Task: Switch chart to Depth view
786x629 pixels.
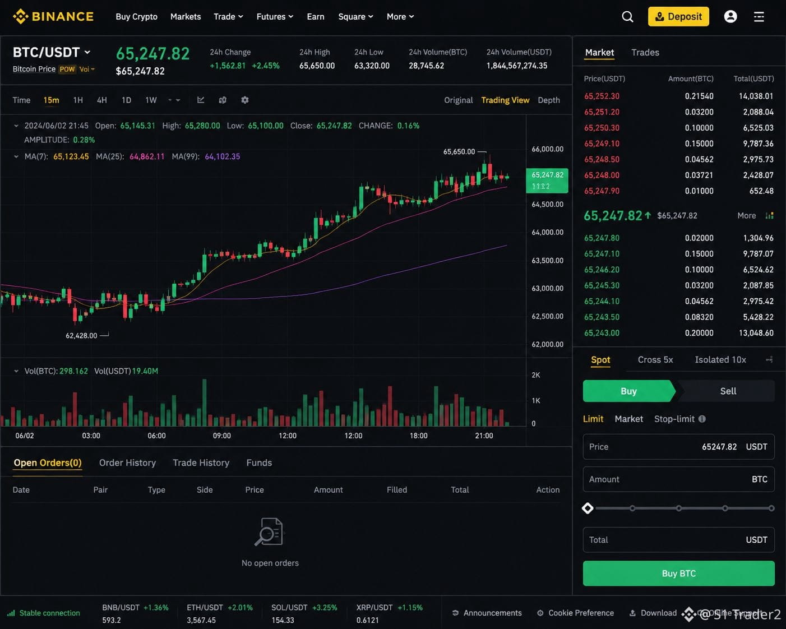Action: (549, 100)
